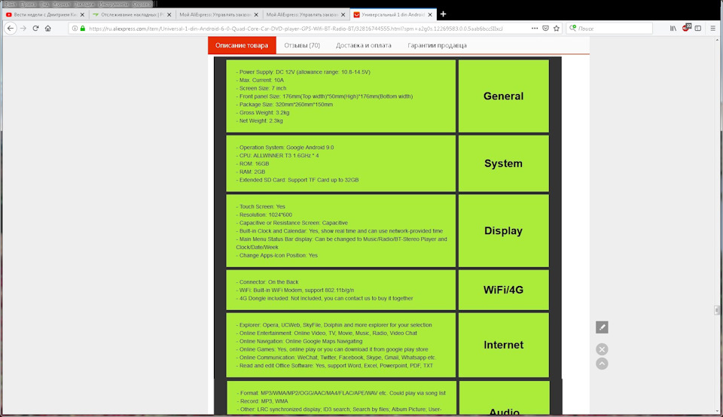Image resolution: width=723 pixels, height=417 pixels.
Task: Click the pencil edit floating button
Action: tap(602, 327)
